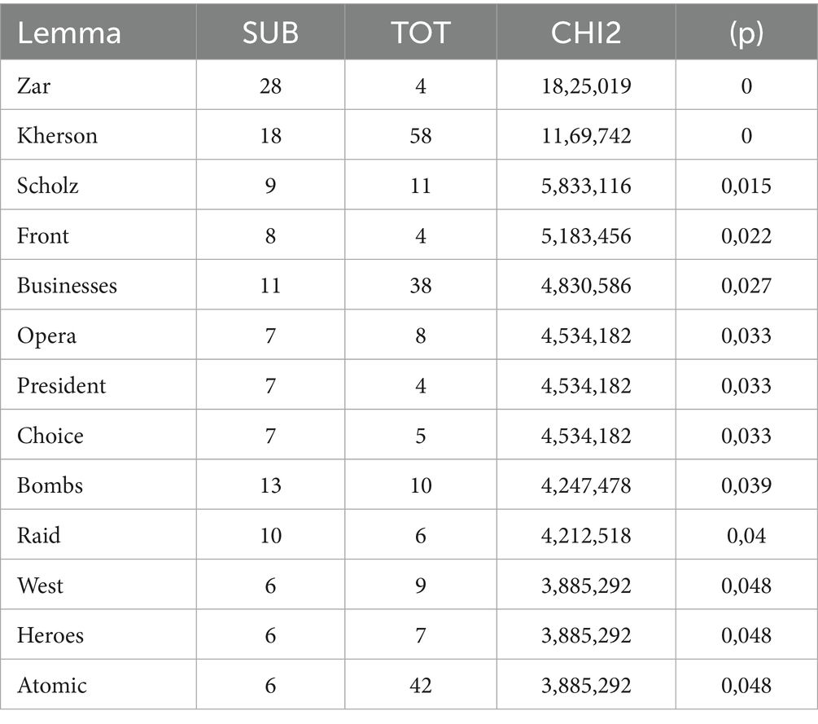Click the Lemma column header
Image resolution: width=818 pixels, height=724 pixels.
coord(68,32)
